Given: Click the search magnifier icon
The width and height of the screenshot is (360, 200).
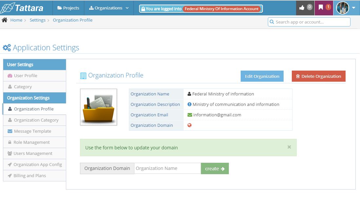Looking at the screenshot, I should [x=272, y=22].
